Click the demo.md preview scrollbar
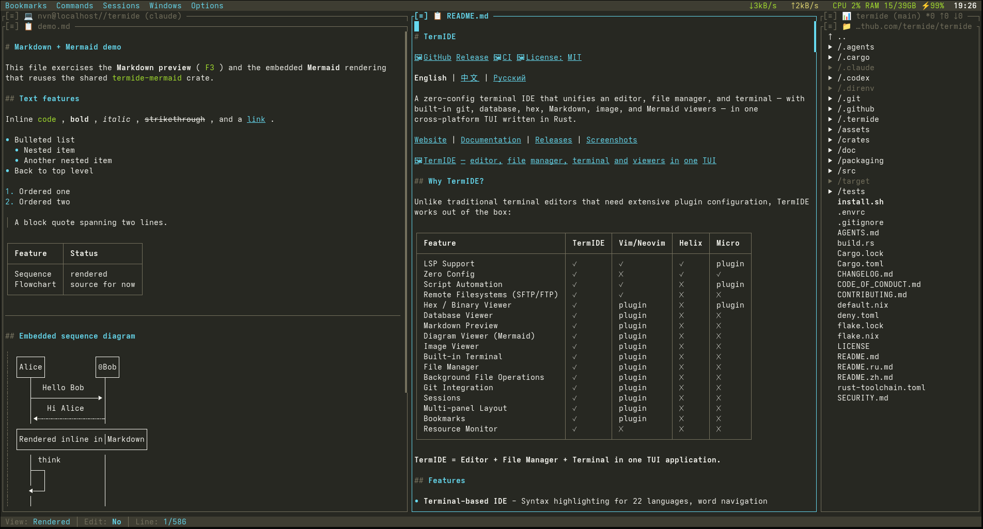983x529 pixels. click(x=406, y=212)
